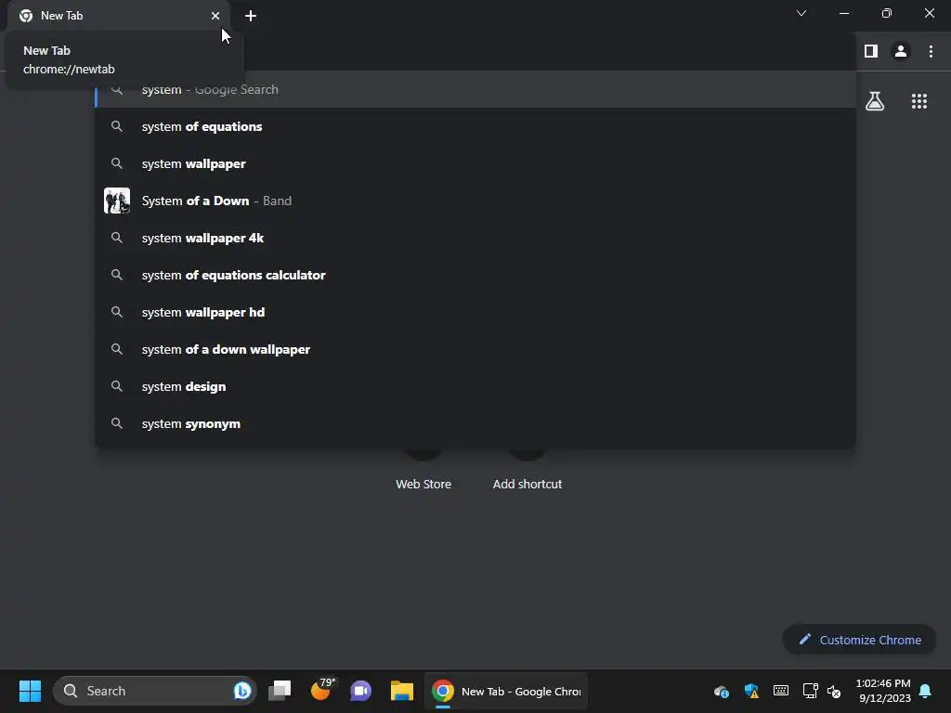Open the Google apps grid
This screenshot has width=951, height=713.
click(919, 101)
